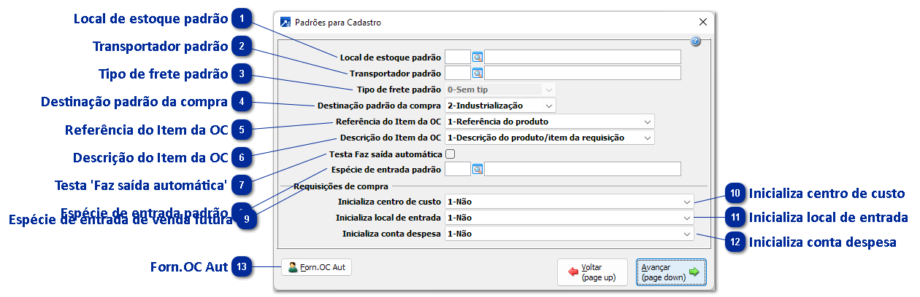Click Transportador padrão code field
This screenshot has height=297, width=920.
pos(458,73)
